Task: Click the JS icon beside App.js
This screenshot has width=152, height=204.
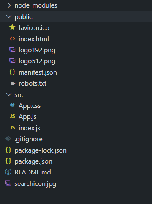Action: coord(12,116)
